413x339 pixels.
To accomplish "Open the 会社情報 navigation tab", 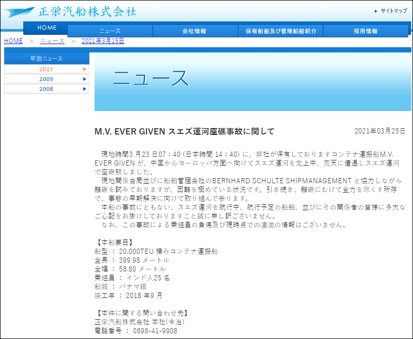I will click(x=194, y=31).
